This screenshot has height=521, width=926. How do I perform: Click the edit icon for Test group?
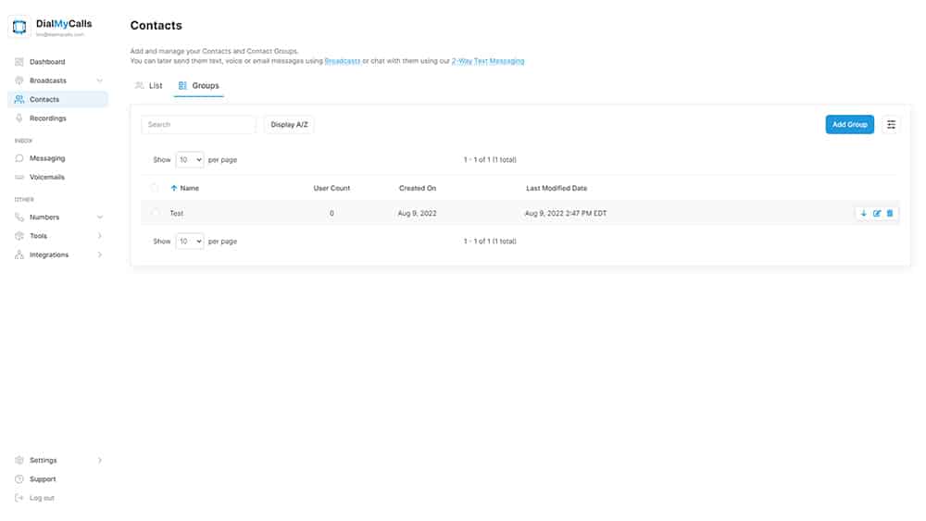[877, 214]
